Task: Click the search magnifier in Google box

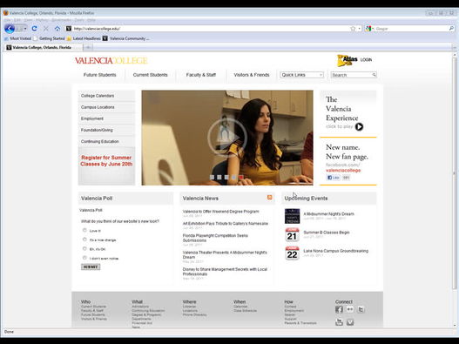Action: pyautogui.click(x=451, y=29)
